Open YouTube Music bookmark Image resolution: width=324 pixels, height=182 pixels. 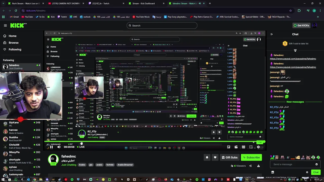click(x=141, y=17)
